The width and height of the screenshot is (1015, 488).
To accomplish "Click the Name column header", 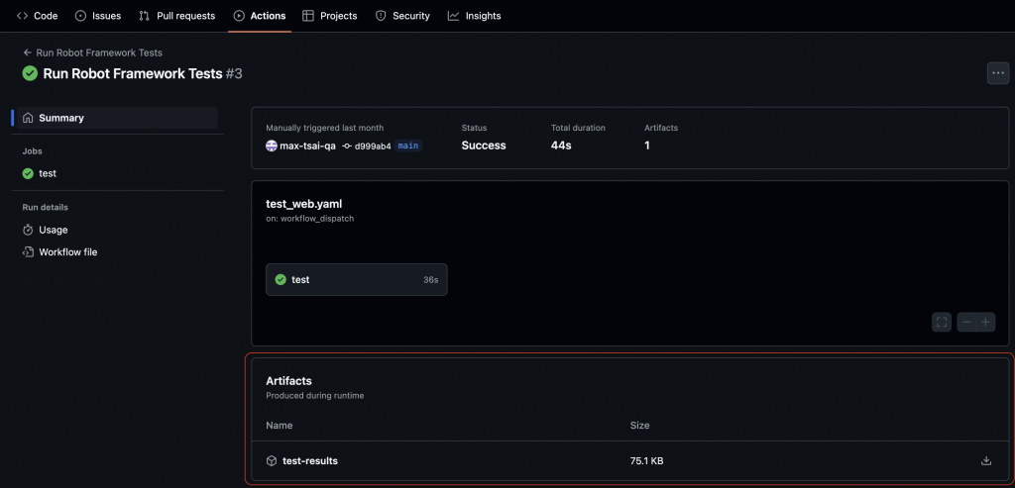I will point(279,426).
